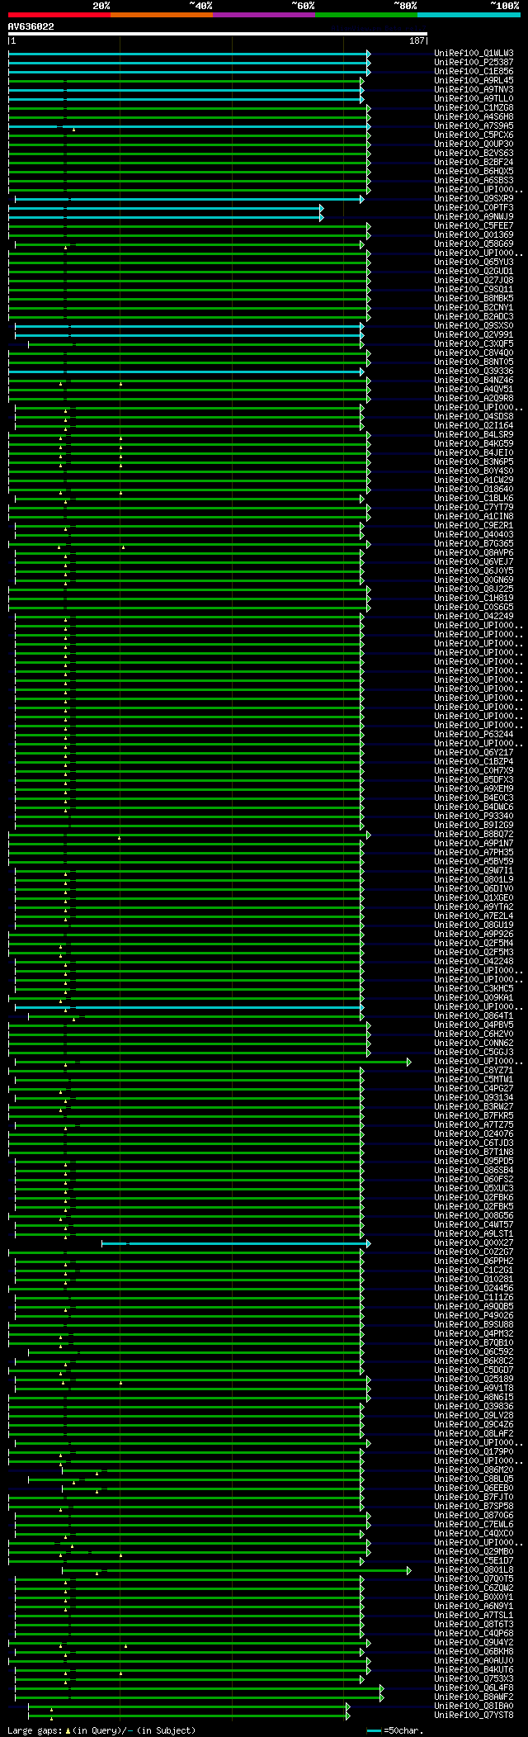Screen dimensions: 528x1737
Task: Select the UniRef100_B8BQ72 label
Action: click(474, 835)
